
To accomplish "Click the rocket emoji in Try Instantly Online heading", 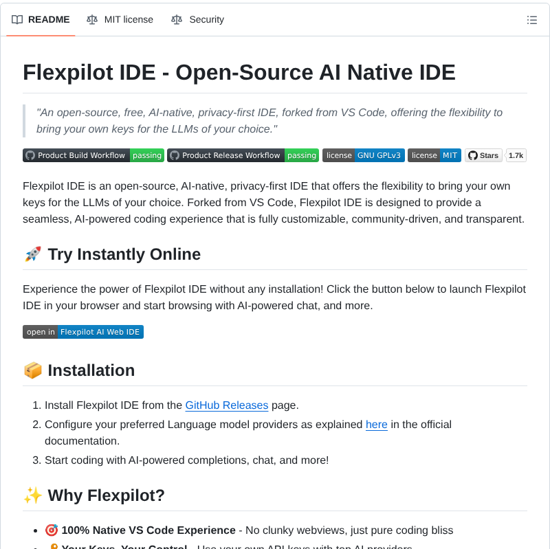I will pyautogui.click(x=31, y=254).
